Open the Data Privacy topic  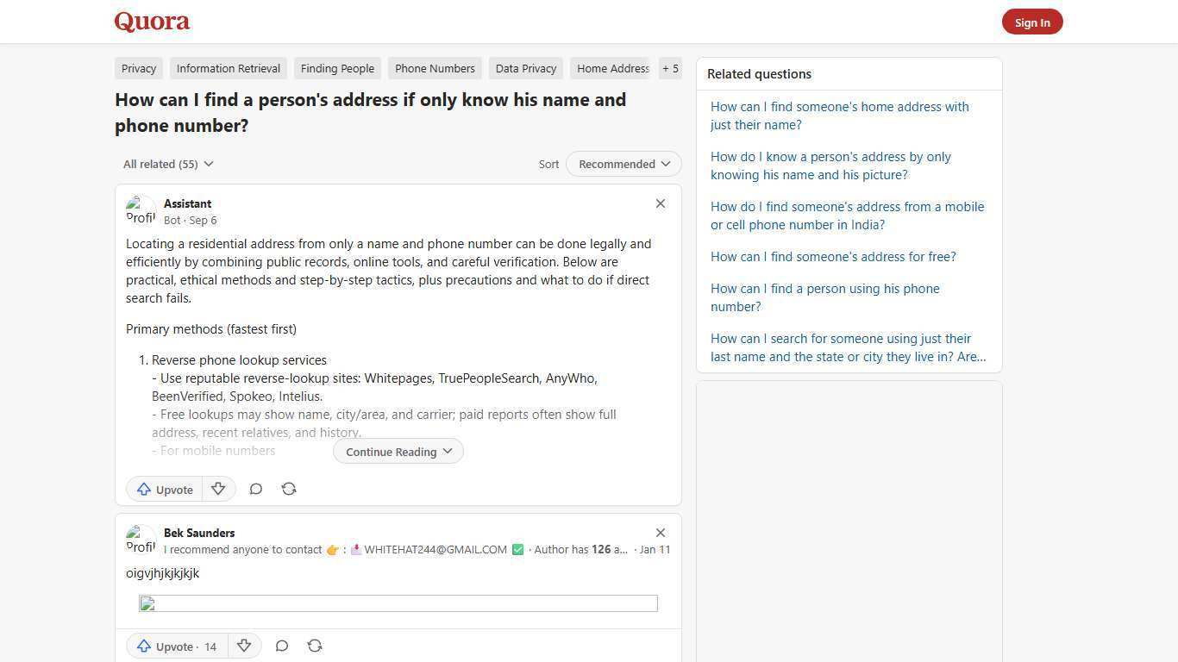[525, 68]
